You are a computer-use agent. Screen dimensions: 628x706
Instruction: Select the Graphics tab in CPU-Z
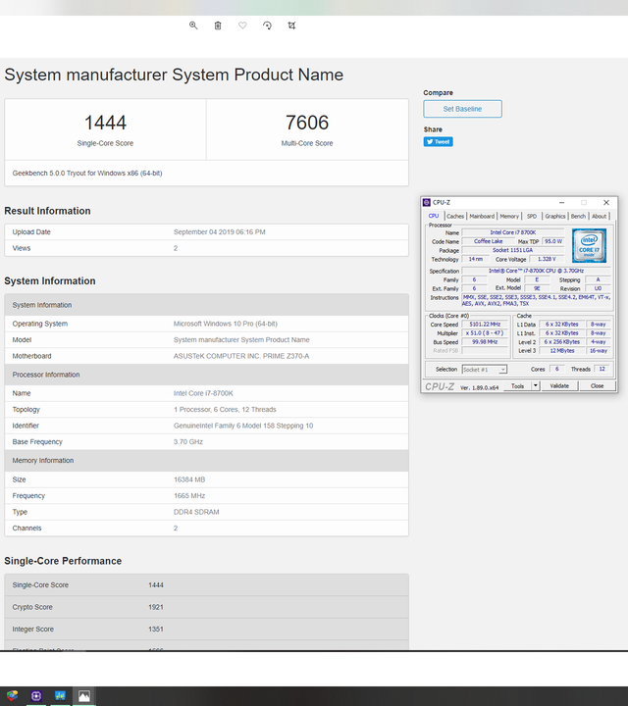pos(555,216)
